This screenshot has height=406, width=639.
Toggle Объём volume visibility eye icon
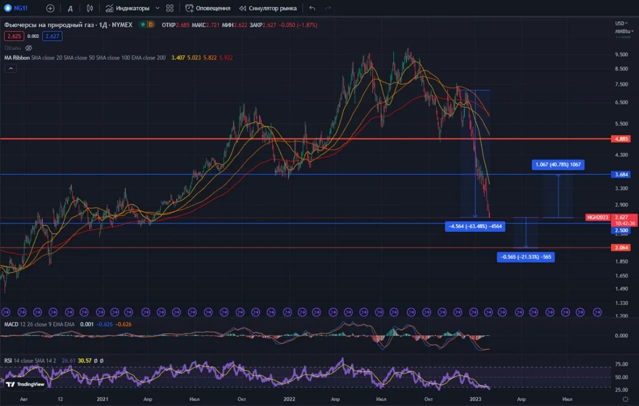(28, 48)
